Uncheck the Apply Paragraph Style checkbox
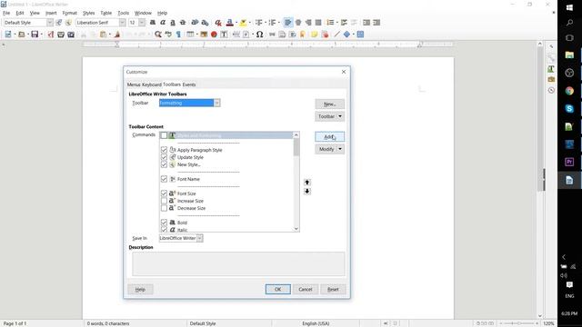Image resolution: width=582 pixels, height=327 pixels. coord(164,150)
